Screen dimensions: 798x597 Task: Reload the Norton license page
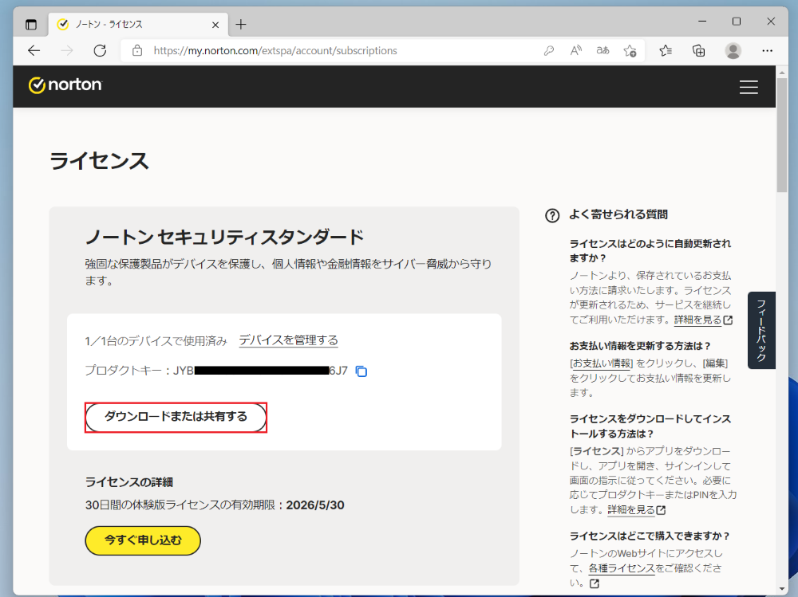[x=100, y=50]
